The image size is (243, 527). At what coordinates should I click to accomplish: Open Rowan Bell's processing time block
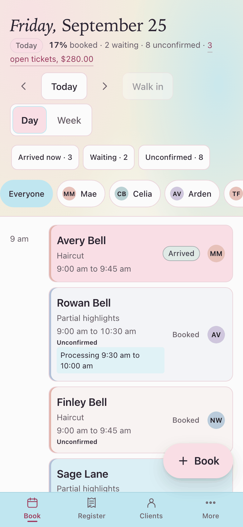[x=111, y=360]
